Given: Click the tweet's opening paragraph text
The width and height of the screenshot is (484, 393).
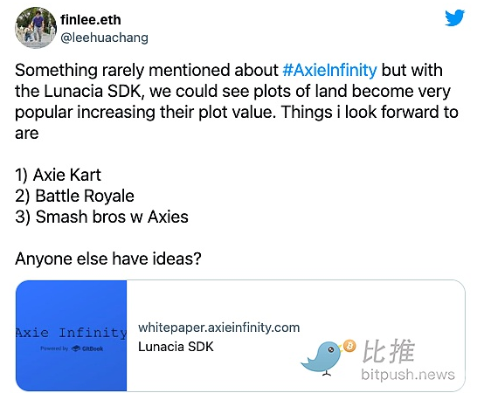Looking at the screenshot, I should pyautogui.click(x=237, y=101).
